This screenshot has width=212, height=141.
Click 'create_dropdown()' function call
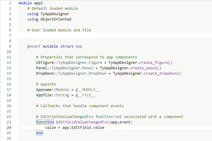[x=162, y=73]
